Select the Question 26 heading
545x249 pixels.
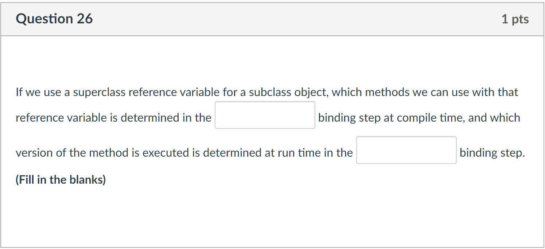click(x=54, y=18)
